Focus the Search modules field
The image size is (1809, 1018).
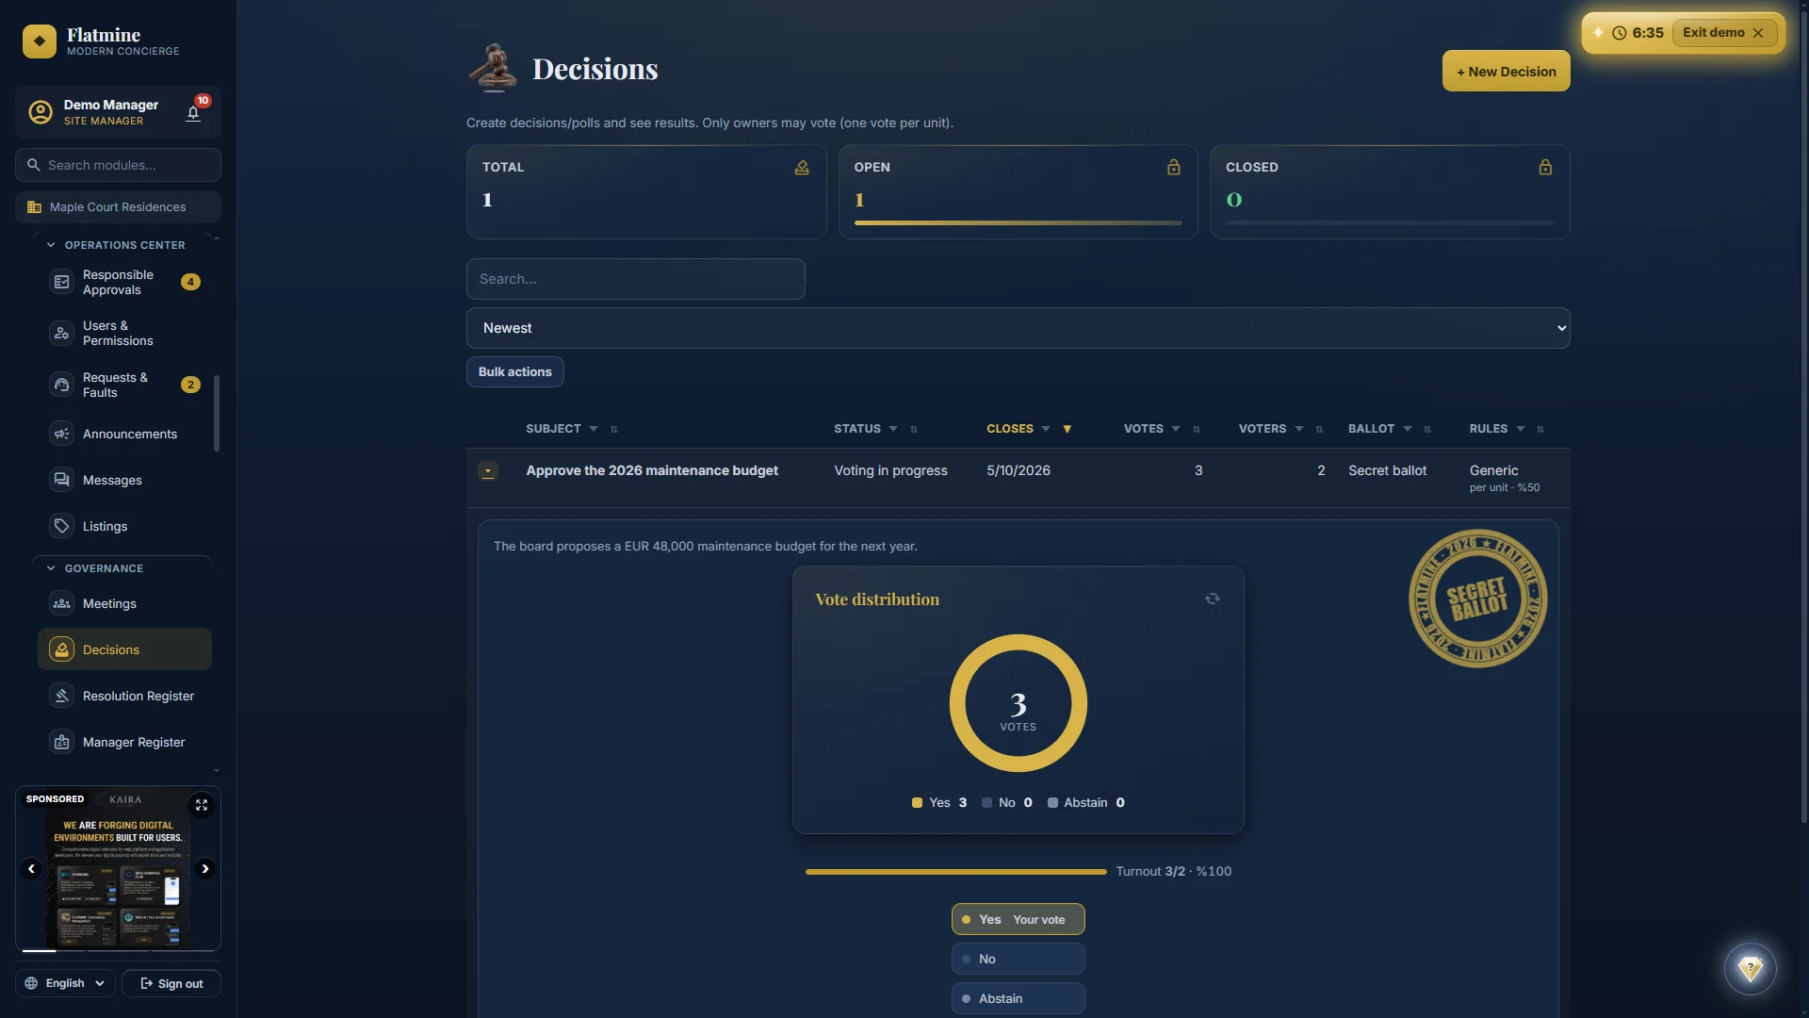(x=118, y=165)
